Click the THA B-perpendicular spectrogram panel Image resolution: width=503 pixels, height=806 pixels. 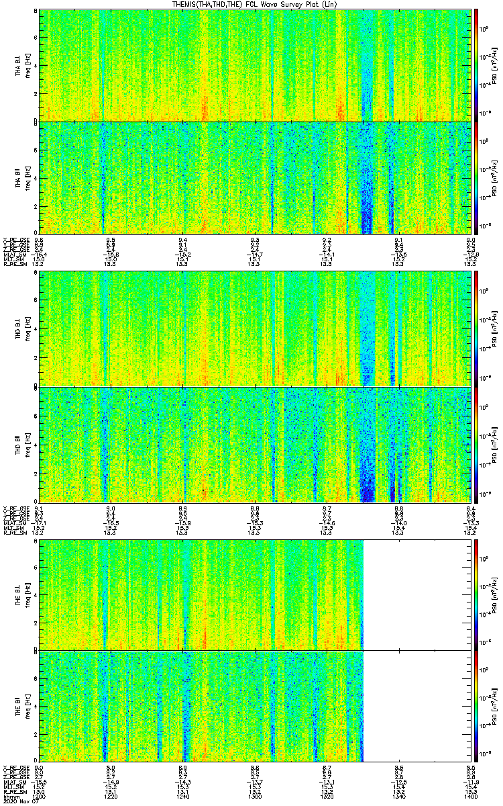tap(255, 64)
